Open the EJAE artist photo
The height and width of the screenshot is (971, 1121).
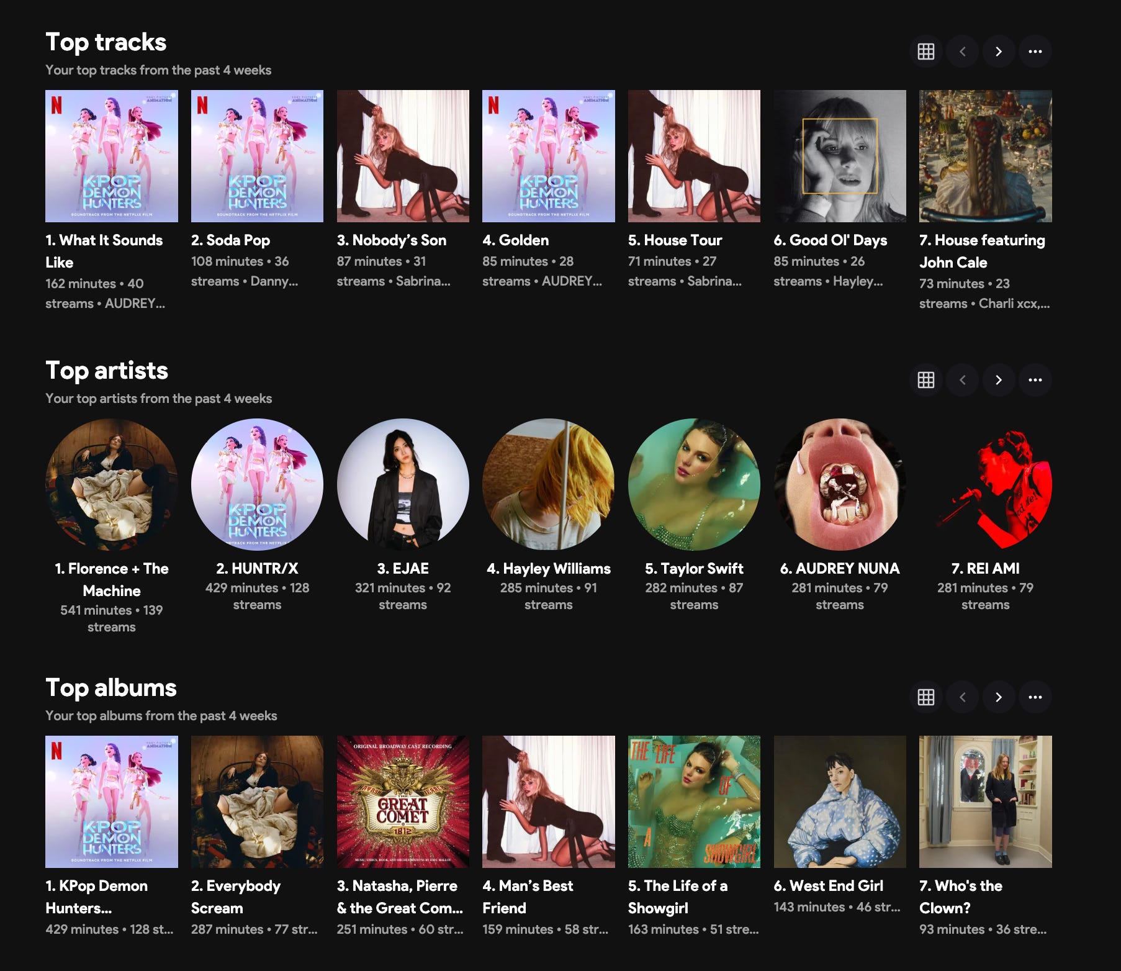pyautogui.click(x=403, y=484)
